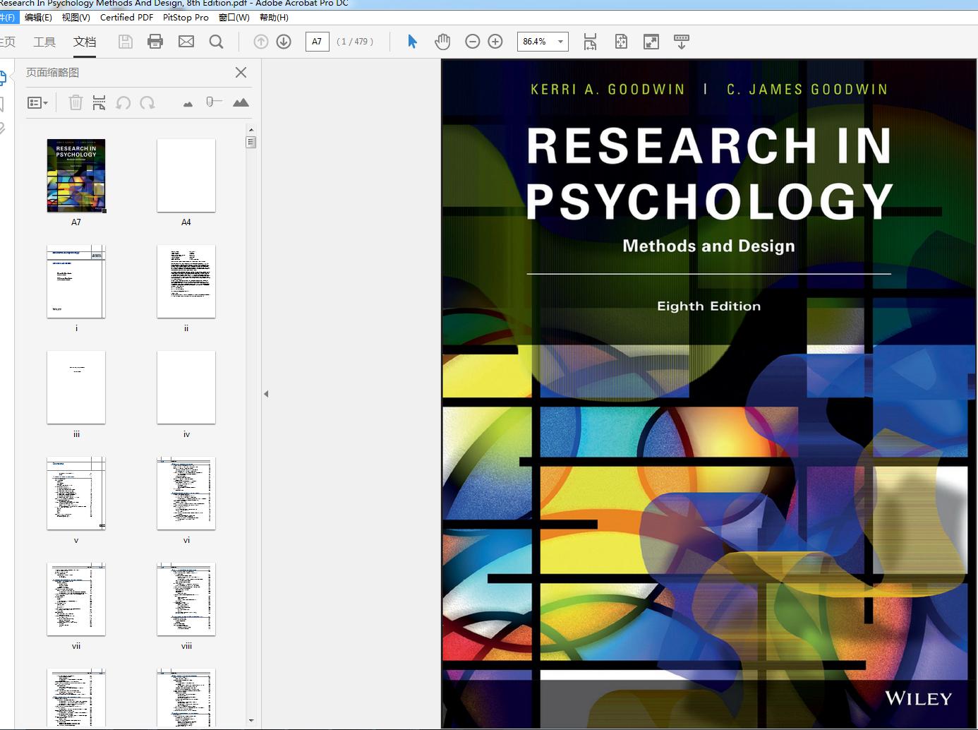Click the zoom out minus button
This screenshot has height=730, width=978.
473,42
